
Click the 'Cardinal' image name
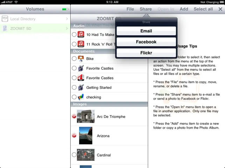tap(104, 155)
